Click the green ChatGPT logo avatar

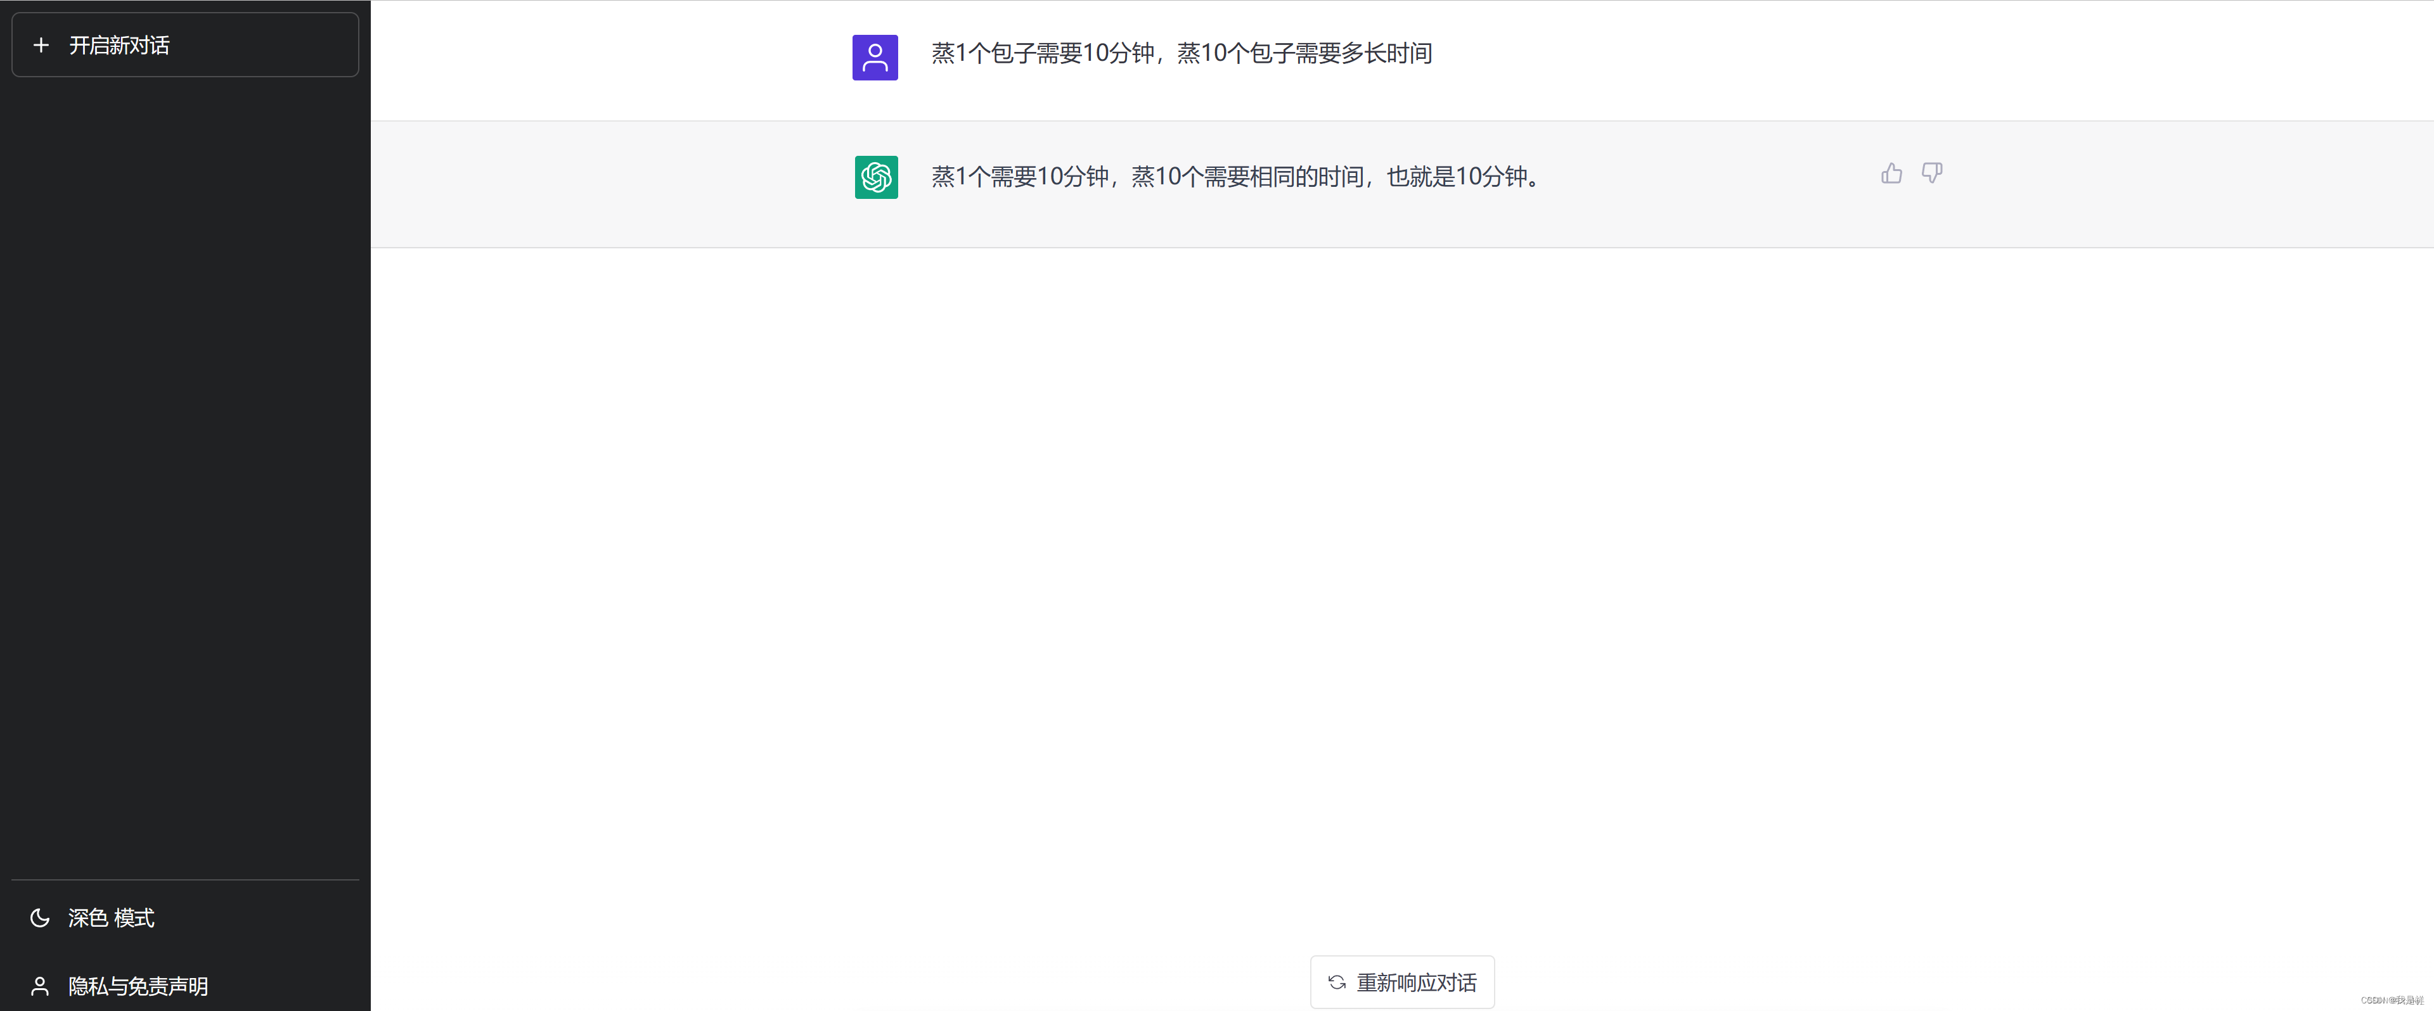(876, 177)
